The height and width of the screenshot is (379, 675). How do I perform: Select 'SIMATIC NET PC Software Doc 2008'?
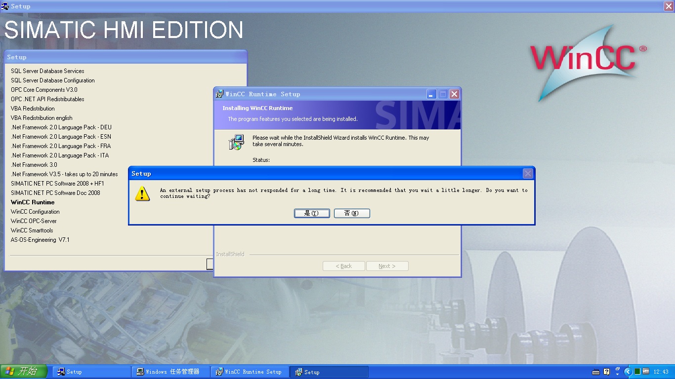pyautogui.click(x=55, y=193)
